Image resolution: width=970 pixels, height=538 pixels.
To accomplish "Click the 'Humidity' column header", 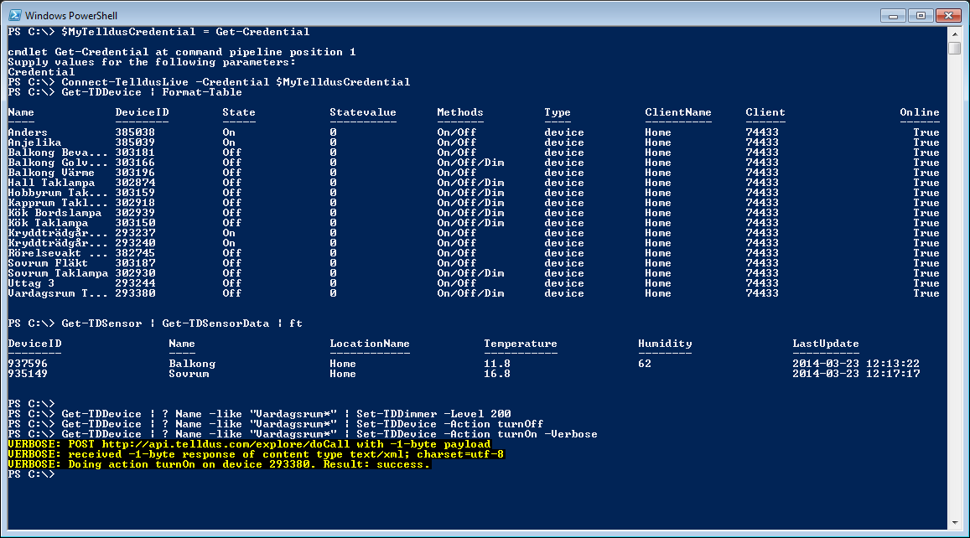I will (x=665, y=344).
